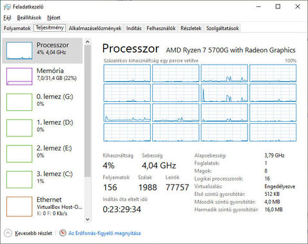Screen dimensions: 308x244
Task: Collapse view with Kevesebb részlet arrow
Action: [x=8, y=233]
